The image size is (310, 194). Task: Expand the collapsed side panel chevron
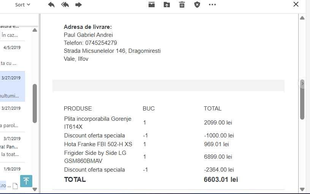coord(302,83)
